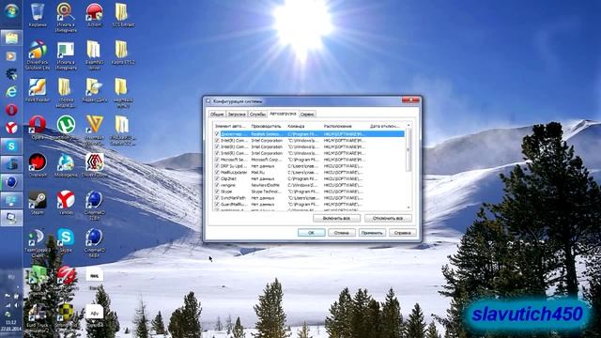
Task: Open the Opera desktop shortcut
Action: click(38, 129)
